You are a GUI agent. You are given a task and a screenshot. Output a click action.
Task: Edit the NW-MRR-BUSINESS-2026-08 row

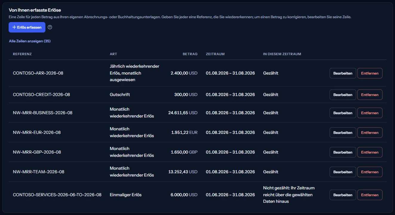[x=343, y=113]
